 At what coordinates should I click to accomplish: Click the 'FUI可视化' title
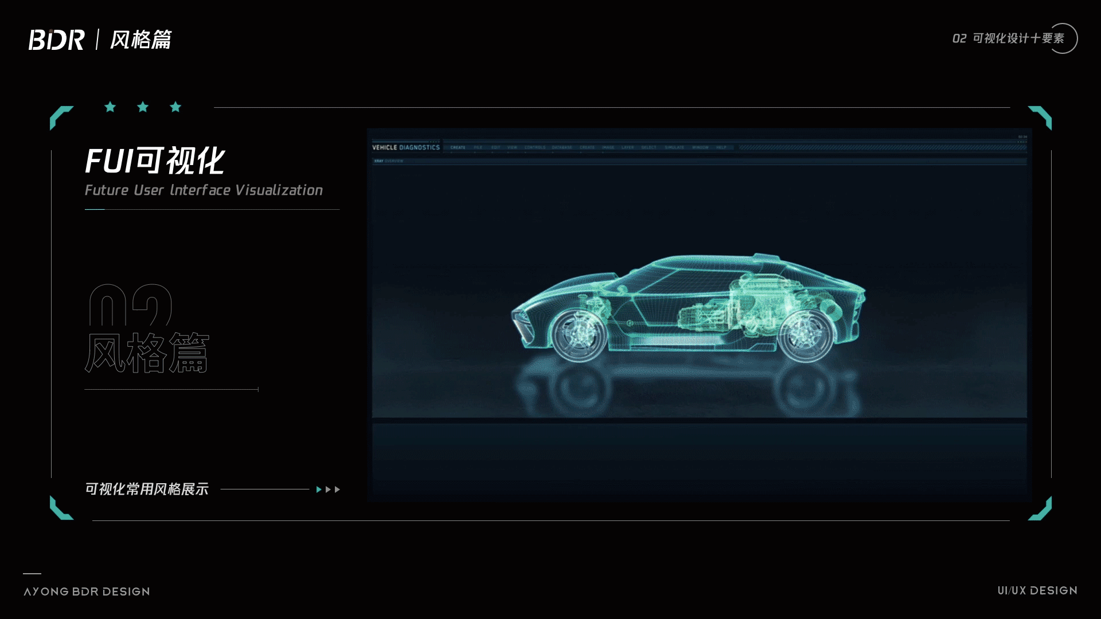coord(155,160)
